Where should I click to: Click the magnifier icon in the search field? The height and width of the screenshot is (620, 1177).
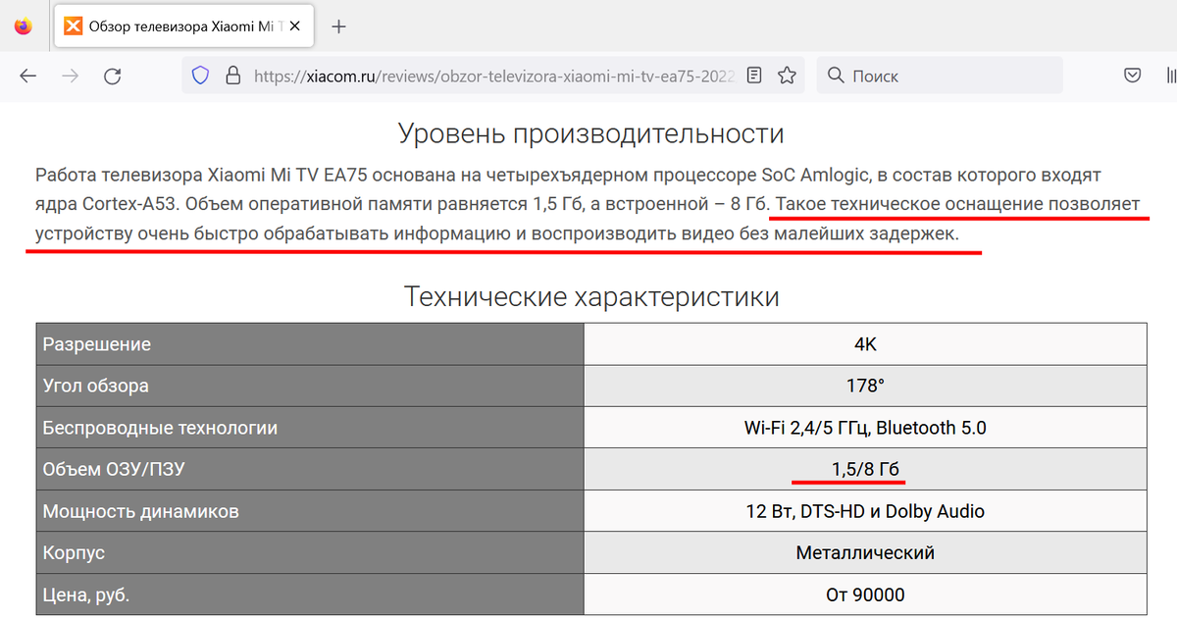click(835, 75)
